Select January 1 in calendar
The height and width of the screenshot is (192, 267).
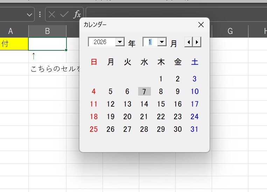pyautogui.click(x=161, y=79)
